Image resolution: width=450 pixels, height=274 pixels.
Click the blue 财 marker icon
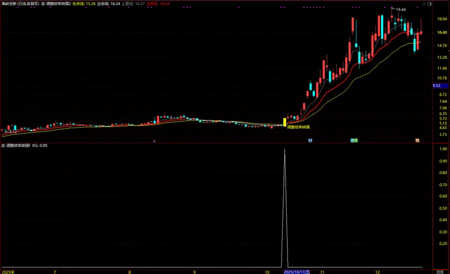pyautogui.click(x=311, y=141)
